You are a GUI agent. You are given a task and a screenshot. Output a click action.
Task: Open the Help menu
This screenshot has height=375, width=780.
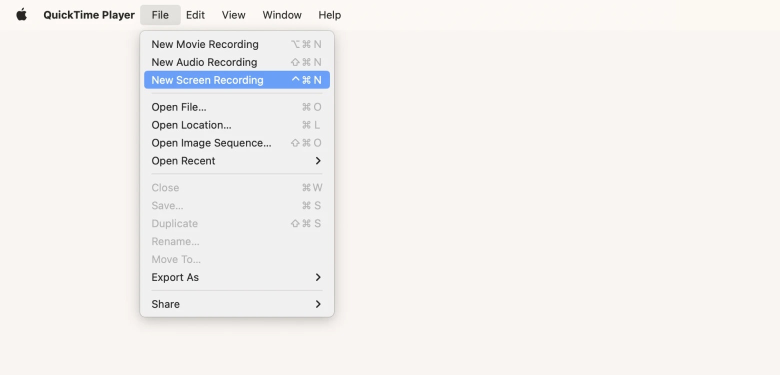click(329, 15)
